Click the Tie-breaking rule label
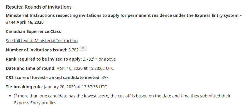Image resolution: width=248 pixels, height=112 pixels. click(x=24, y=87)
